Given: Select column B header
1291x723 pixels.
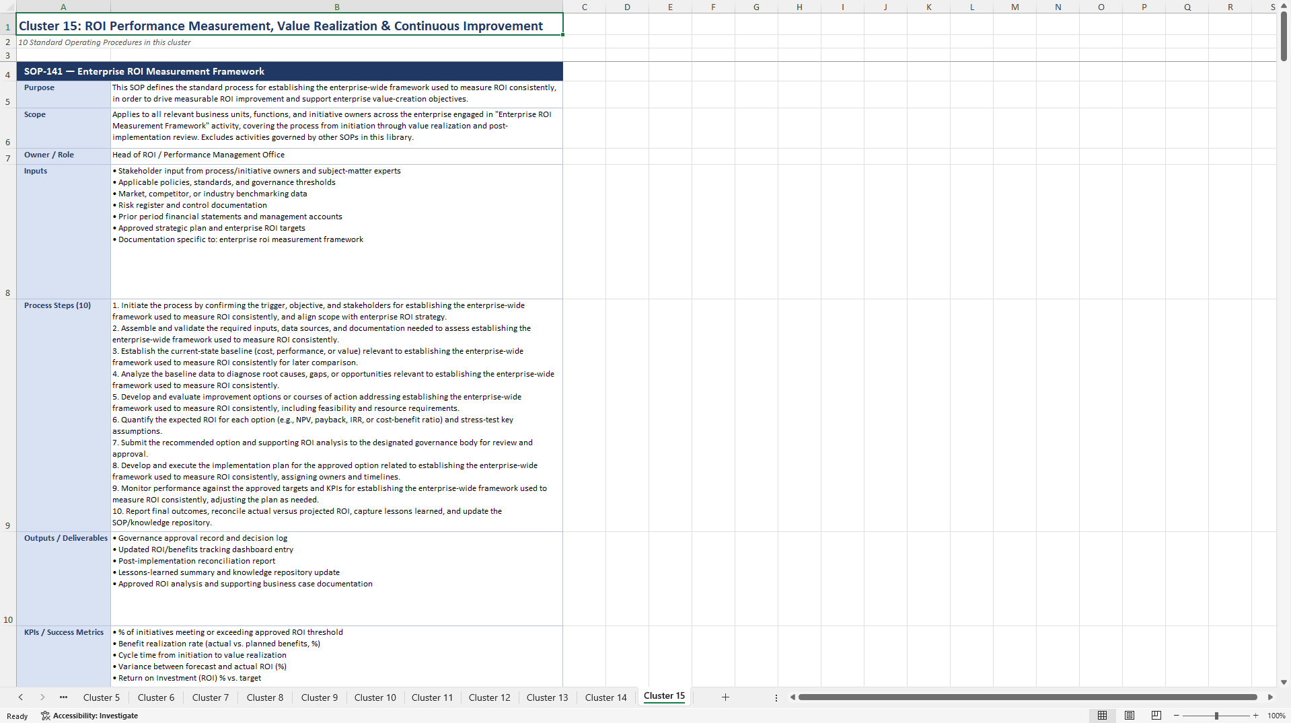Looking at the screenshot, I should click(337, 7).
